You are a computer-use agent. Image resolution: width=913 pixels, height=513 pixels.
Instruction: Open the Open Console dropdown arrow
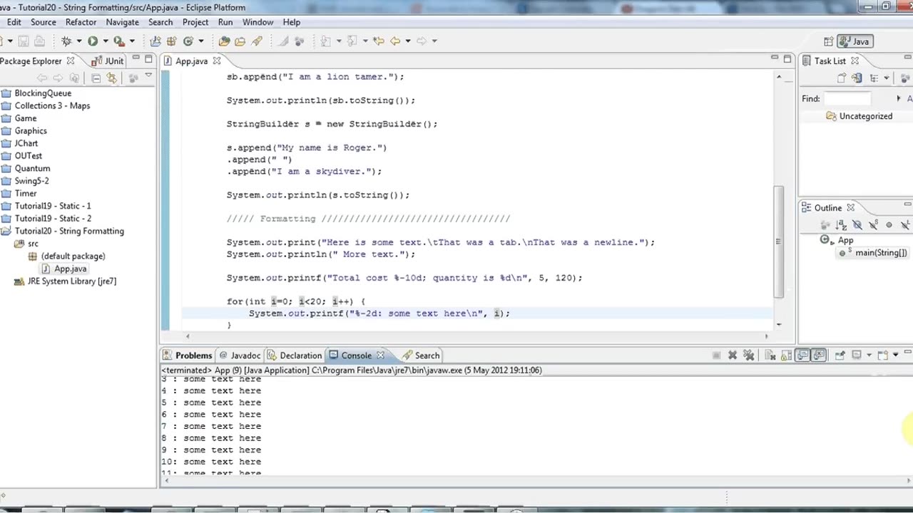coord(896,355)
